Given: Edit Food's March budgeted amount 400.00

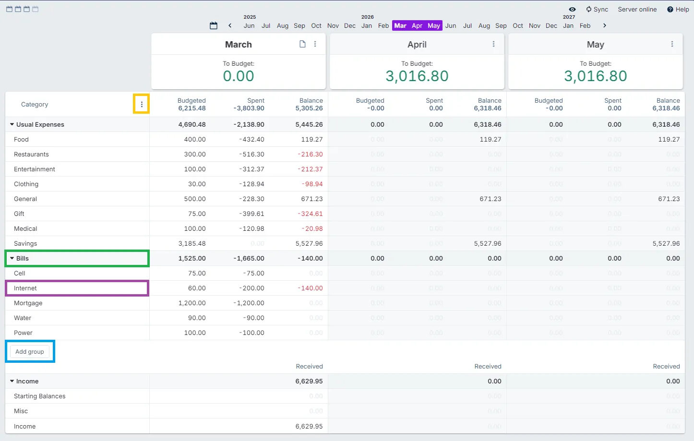Looking at the screenshot, I should (195, 139).
